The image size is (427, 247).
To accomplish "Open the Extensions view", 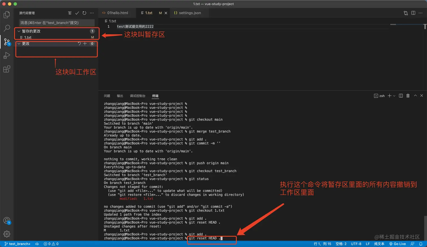I will point(7,69).
